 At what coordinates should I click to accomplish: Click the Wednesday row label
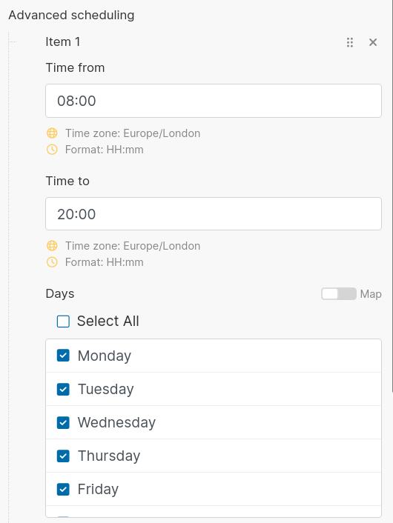tap(116, 422)
